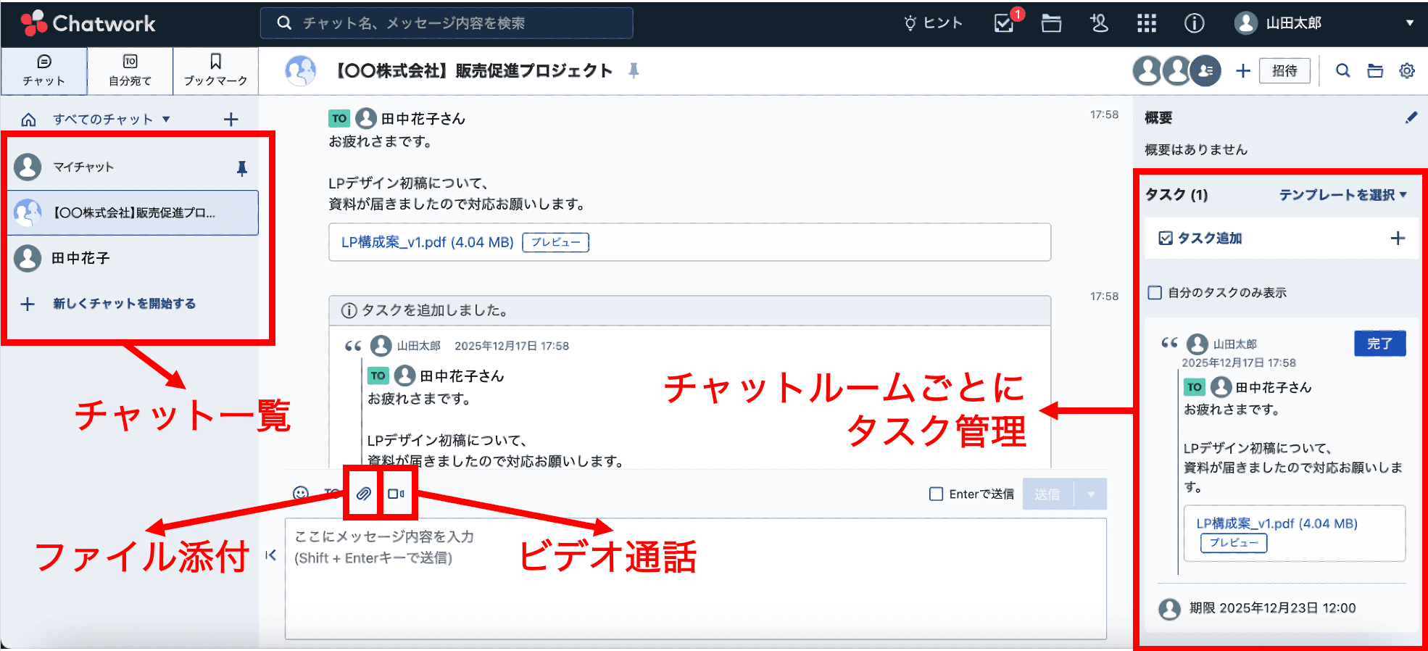Open the 山田太郎 account dropdown
Image resolution: width=1428 pixels, height=651 pixels.
[x=1324, y=23]
